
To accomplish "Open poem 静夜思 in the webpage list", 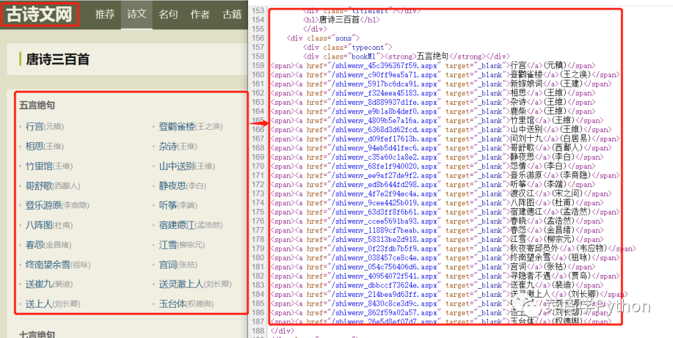I will coord(173,186).
